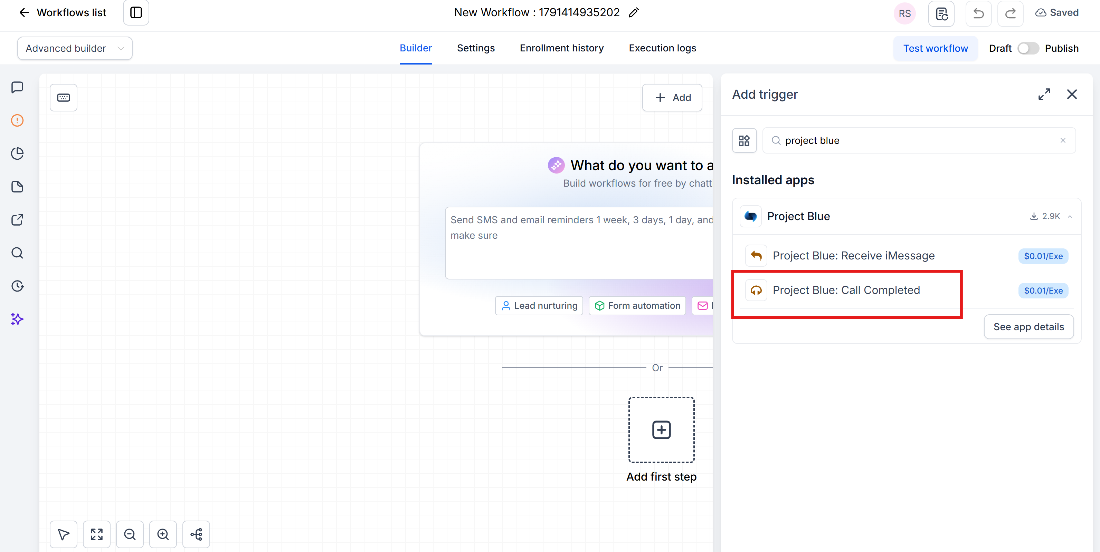Switch to the Builder tab

(x=416, y=48)
